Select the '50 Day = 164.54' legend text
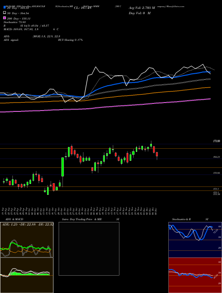Image resolution: width=222 pixels, height=293 pixels. [x=18, y=13]
